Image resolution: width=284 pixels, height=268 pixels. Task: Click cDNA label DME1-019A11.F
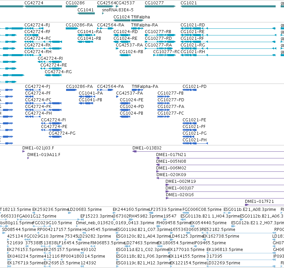44,155
